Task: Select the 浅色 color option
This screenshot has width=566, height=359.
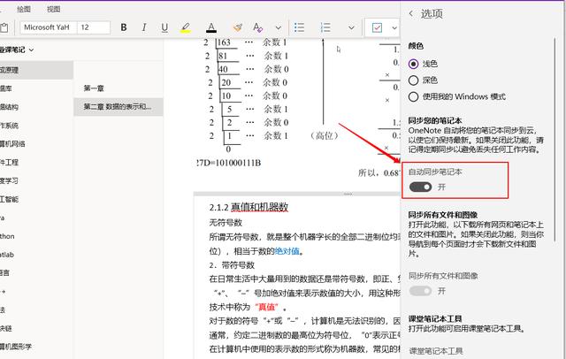Action: [413, 64]
